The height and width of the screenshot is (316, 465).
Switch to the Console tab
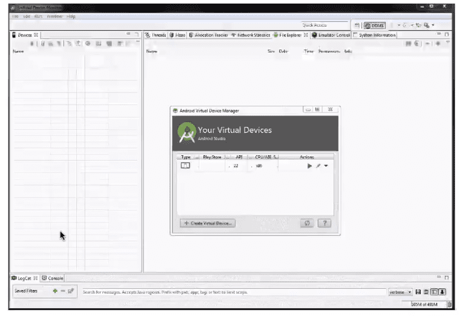(x=53, y=278)
